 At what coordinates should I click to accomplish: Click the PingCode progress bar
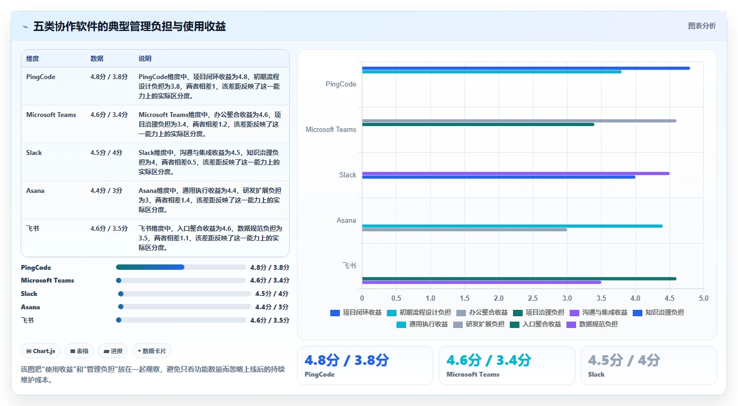pyautogui.click(x=181, y=267)
